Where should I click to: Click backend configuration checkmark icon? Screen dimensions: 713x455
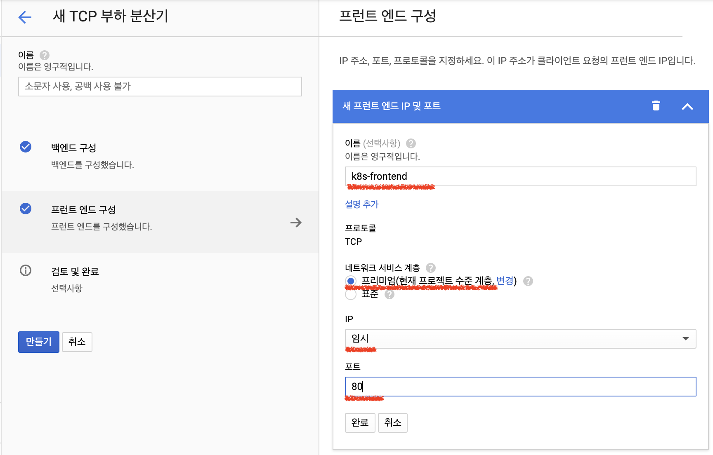click(26, 147)
